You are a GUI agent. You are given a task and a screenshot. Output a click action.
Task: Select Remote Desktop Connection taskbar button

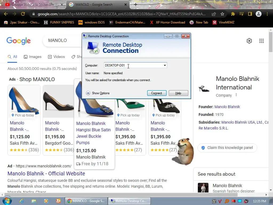point(129,201)
